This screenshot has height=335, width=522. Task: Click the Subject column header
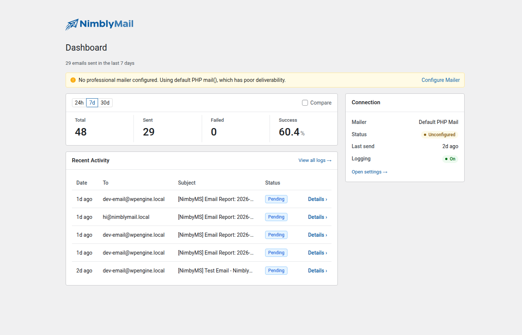click(187, 183)
